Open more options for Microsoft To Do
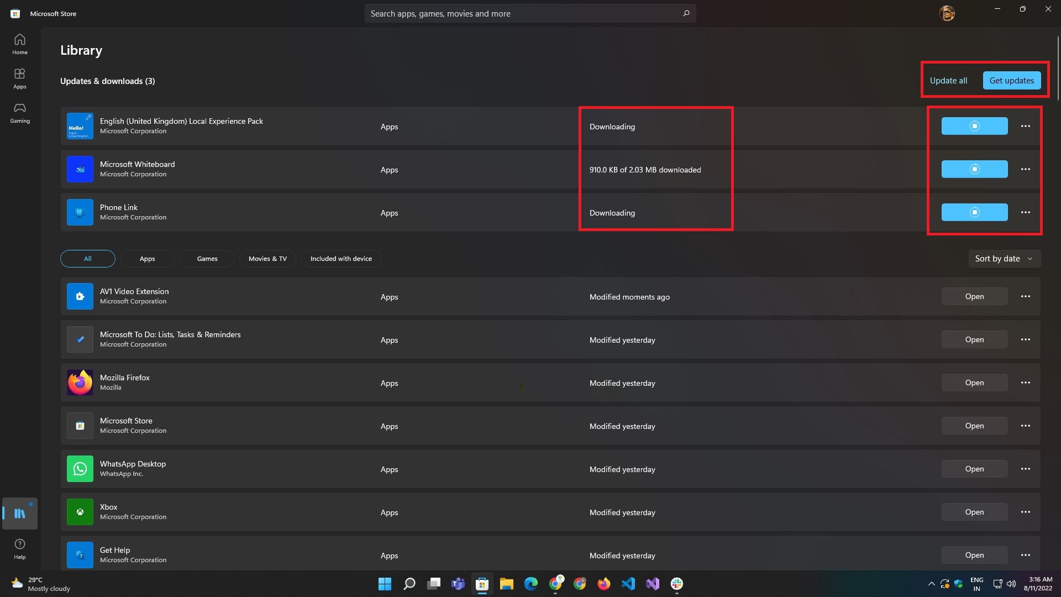This screenshot has width=1061, height=597. [x=1026, y=339]
